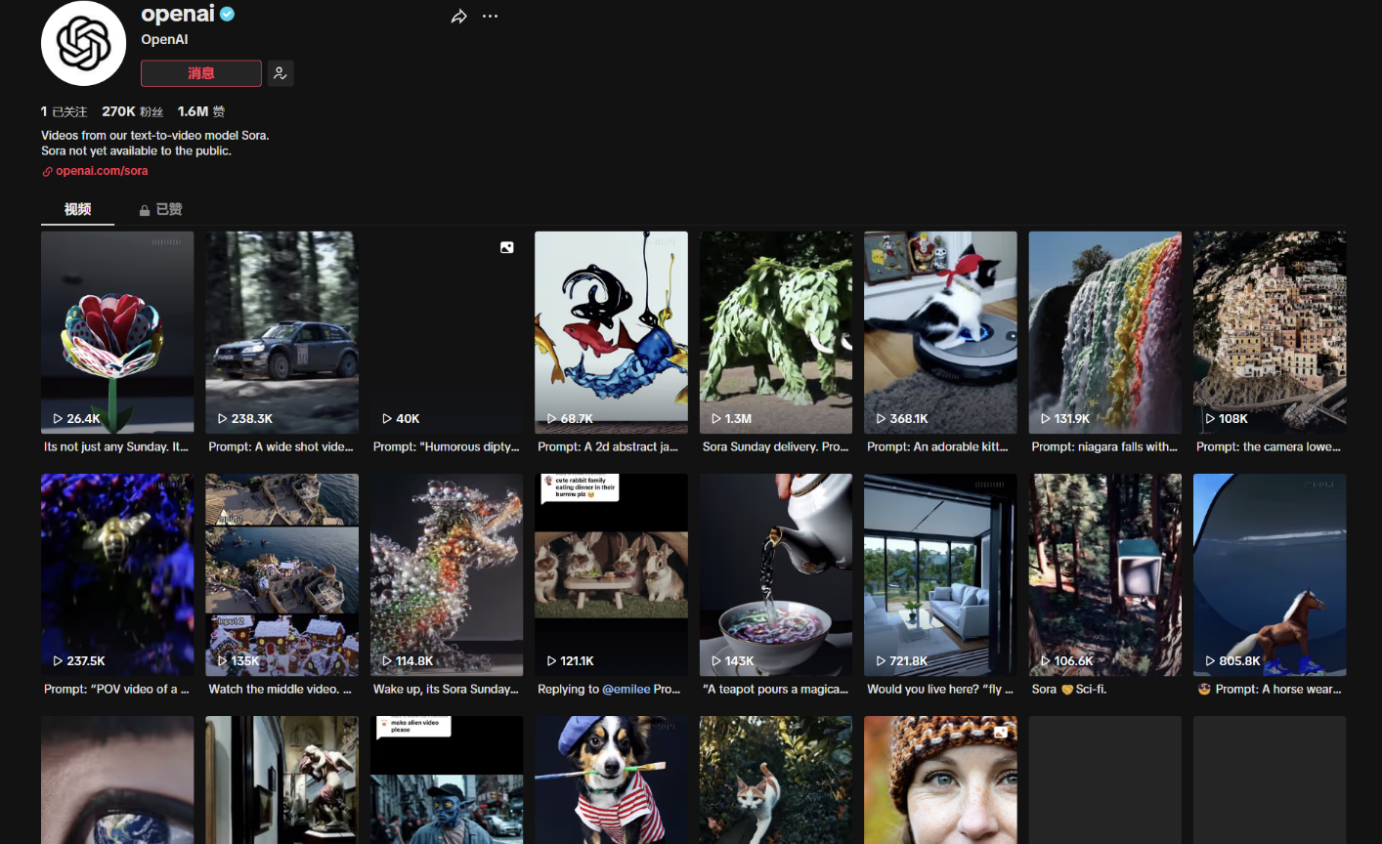Click the 1.6M 赞 likes count
The height and width of the screenshot is (844, 1382).
201,111
